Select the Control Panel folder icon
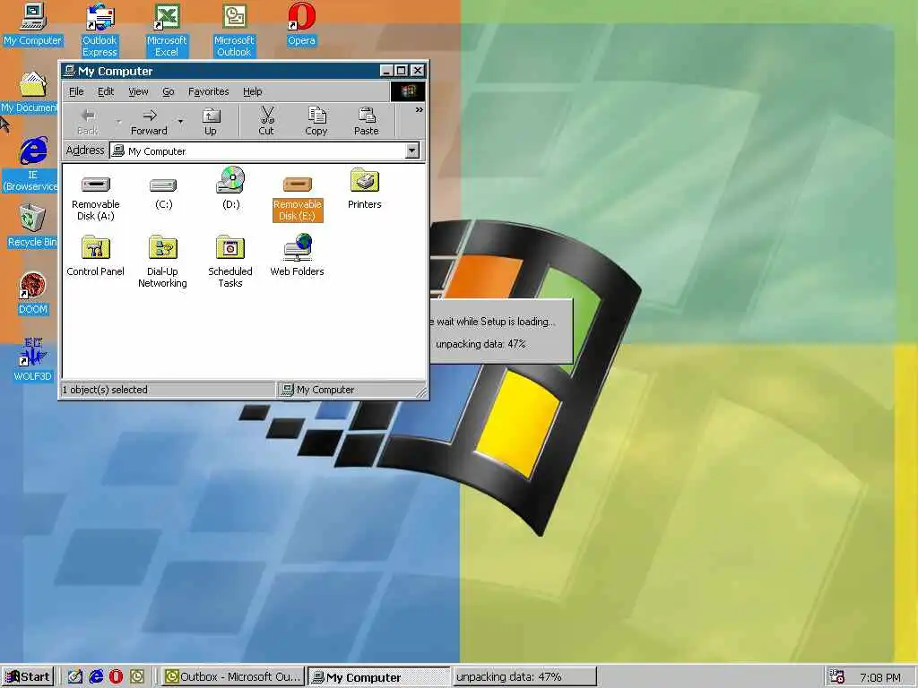 pos(95,248)
